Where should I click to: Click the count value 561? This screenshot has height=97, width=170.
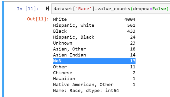[x=131, y=25]
